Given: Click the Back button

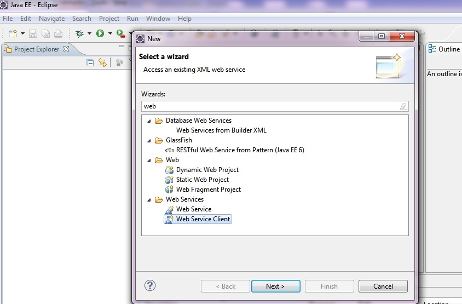Looking at the screenshot, I should [x=226, y=286].
